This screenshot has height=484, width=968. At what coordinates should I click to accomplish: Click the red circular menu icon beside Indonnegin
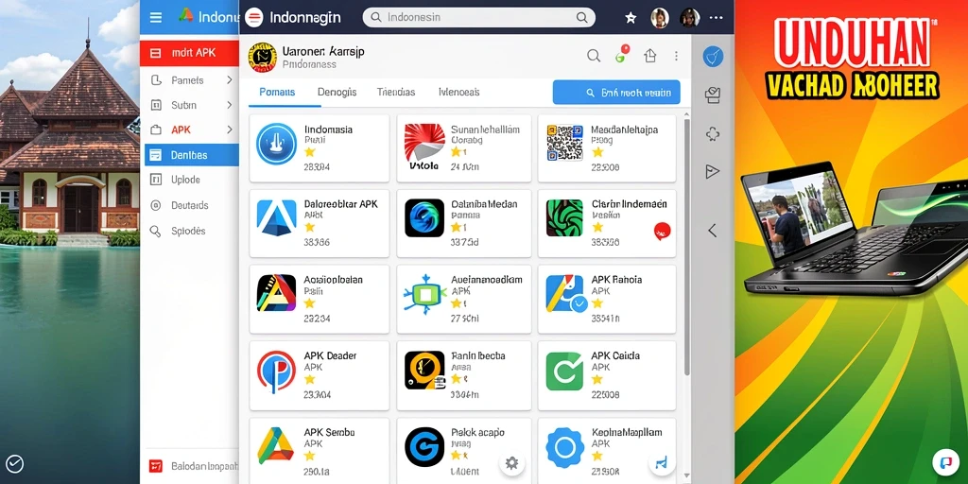[x=253, y=17]
